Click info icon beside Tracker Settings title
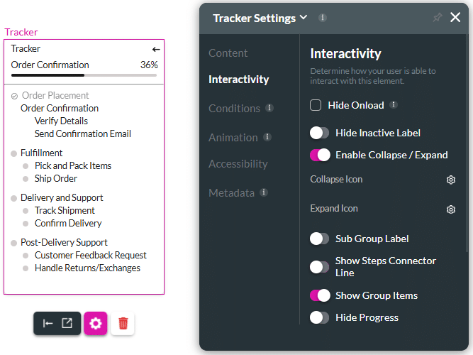Image resolution: width=473 pixels, height=355 pixels. (x=323, y=18)
